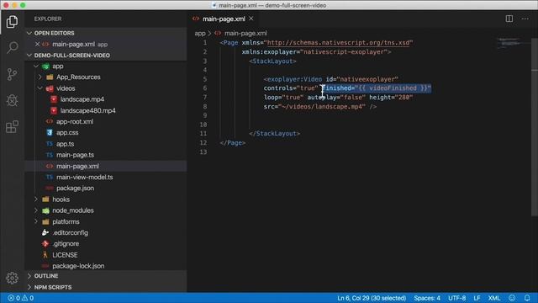Click the errors and warnings status indicator
538x303 pixels.
(20, 298)
